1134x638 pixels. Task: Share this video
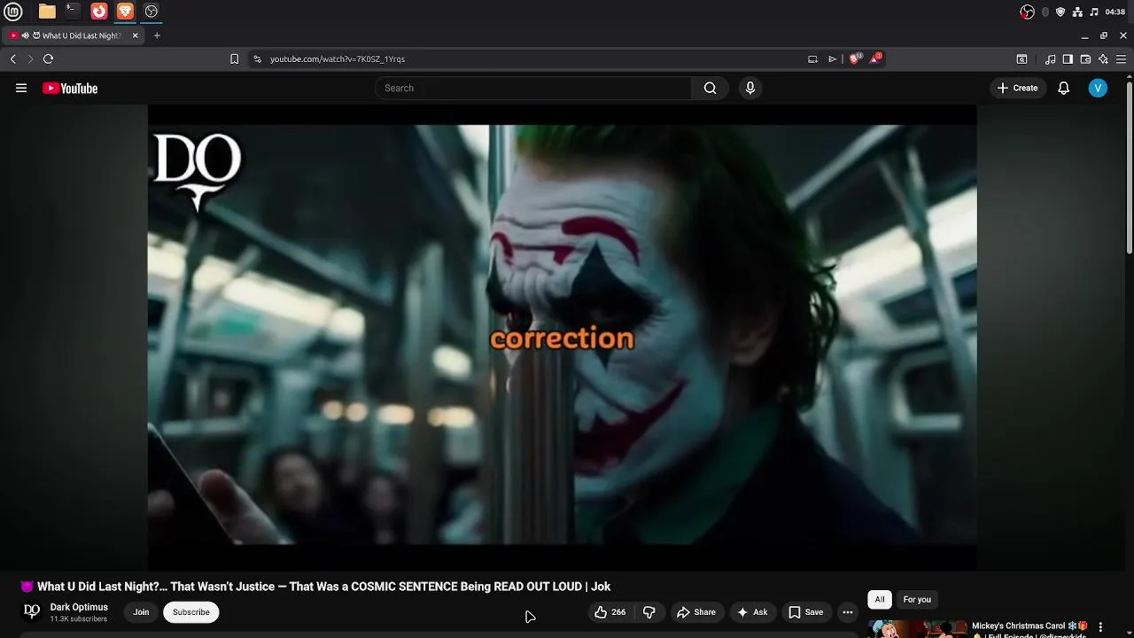coord(695,612)
